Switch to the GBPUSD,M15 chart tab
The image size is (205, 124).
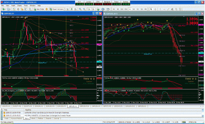point(84,106)
